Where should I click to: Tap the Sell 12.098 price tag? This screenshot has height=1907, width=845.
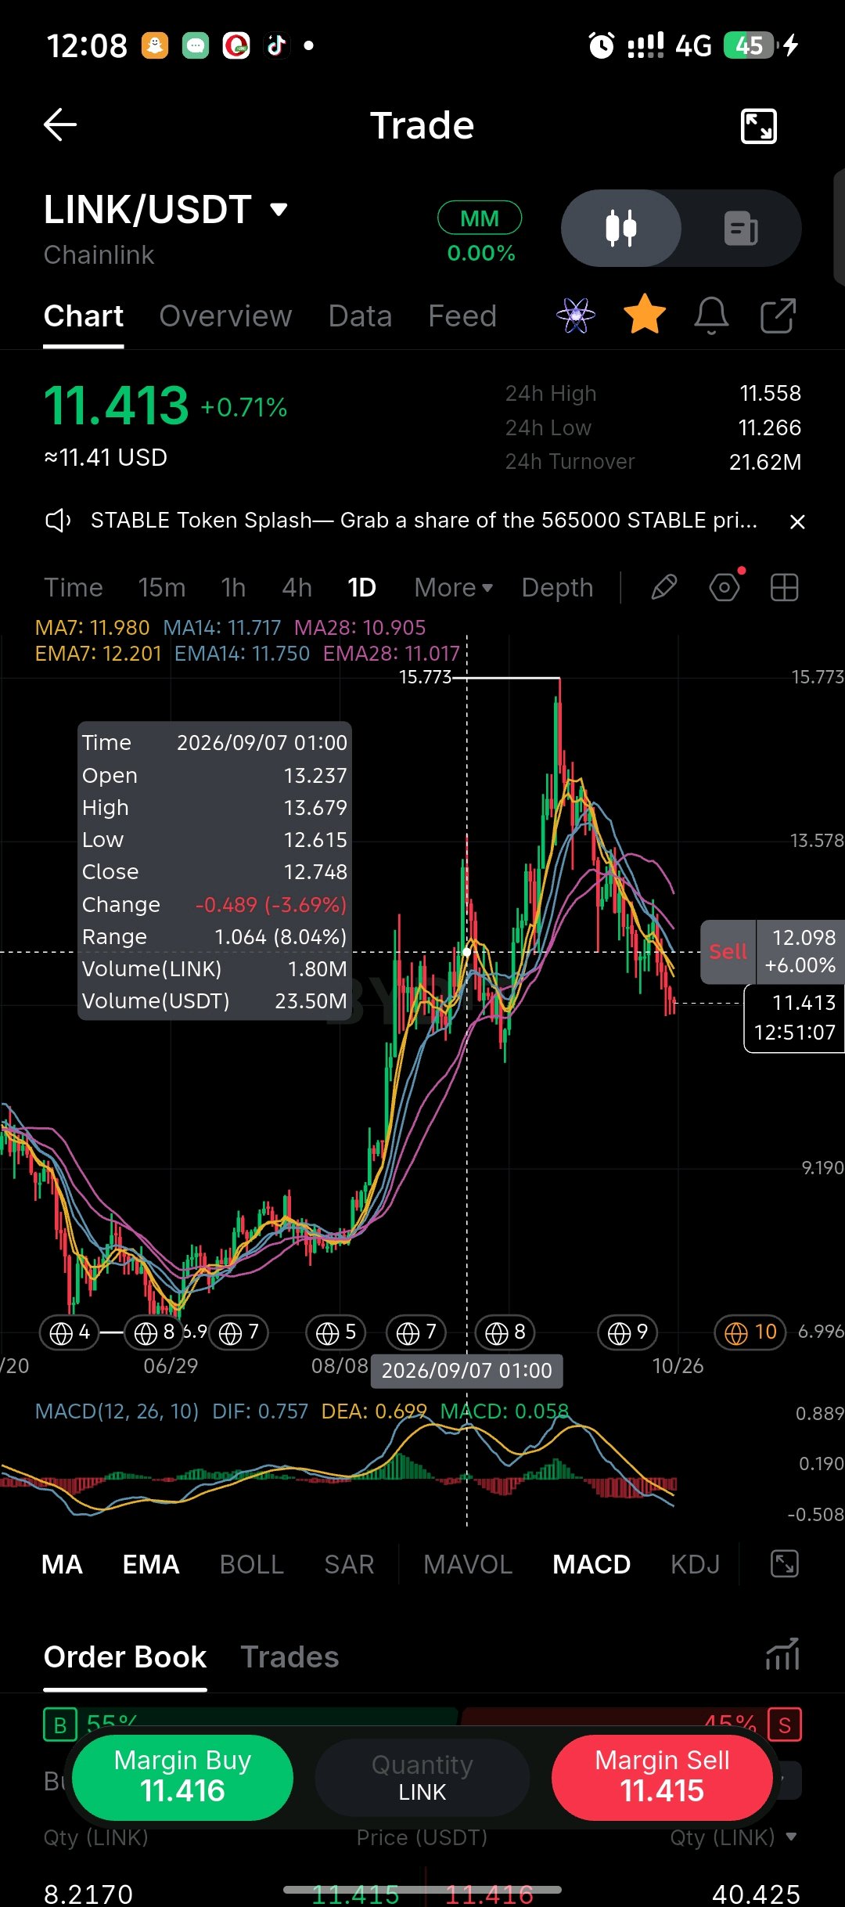coord(771,951)
